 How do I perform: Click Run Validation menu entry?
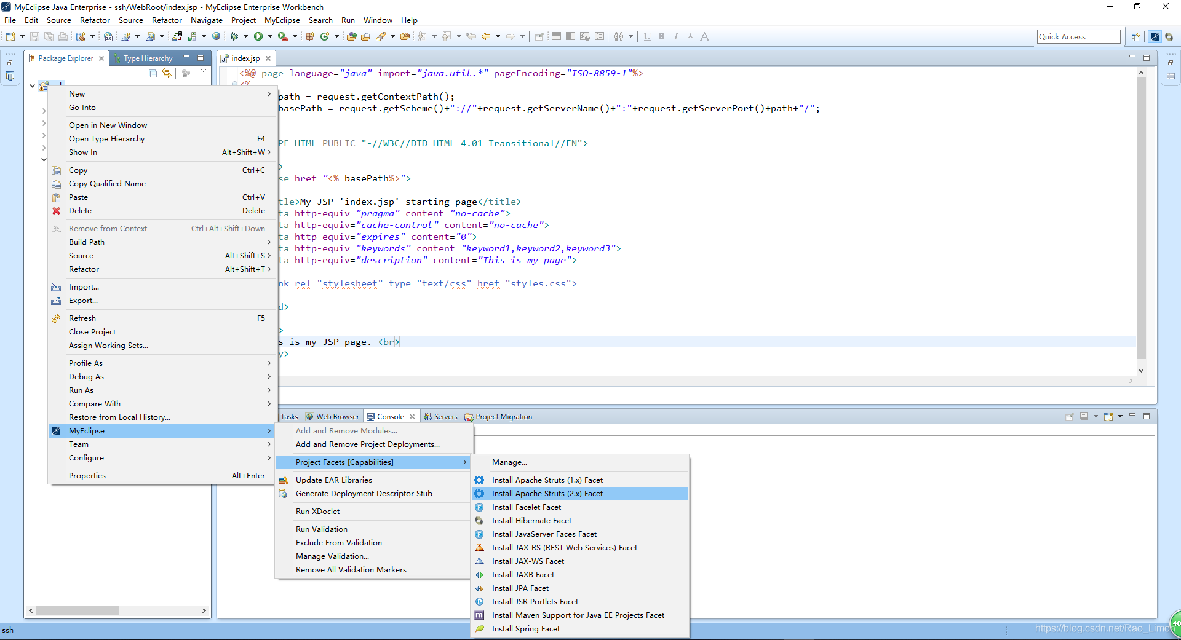pos(373,529)
